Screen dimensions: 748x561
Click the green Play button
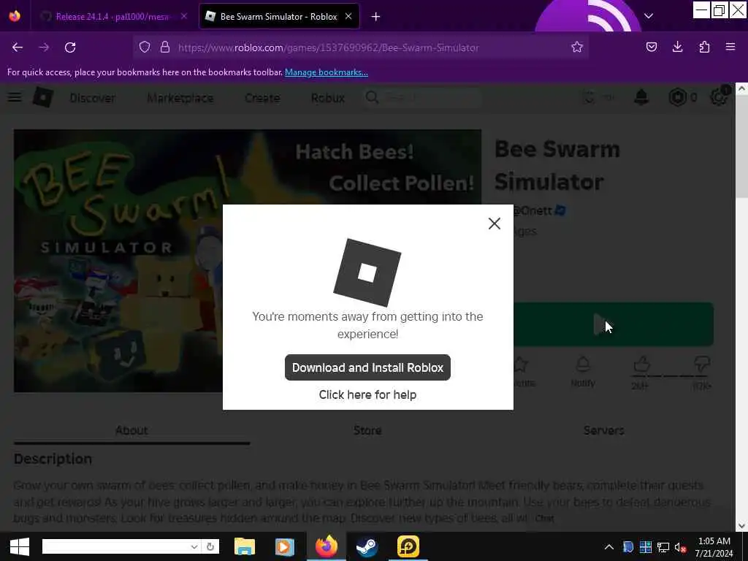(x=613, y=324)
